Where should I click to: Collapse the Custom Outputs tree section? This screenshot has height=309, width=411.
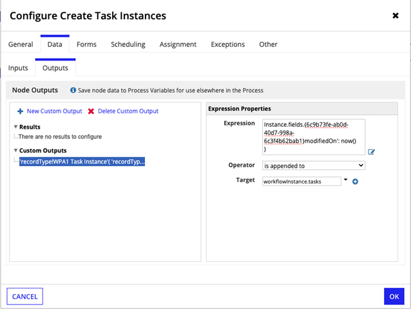15,150
